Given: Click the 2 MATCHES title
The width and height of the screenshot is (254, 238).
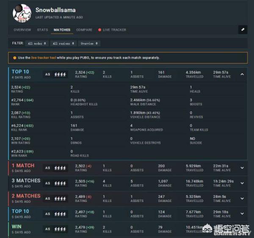Looking at the screenshot, I should [x=26, y=196].
